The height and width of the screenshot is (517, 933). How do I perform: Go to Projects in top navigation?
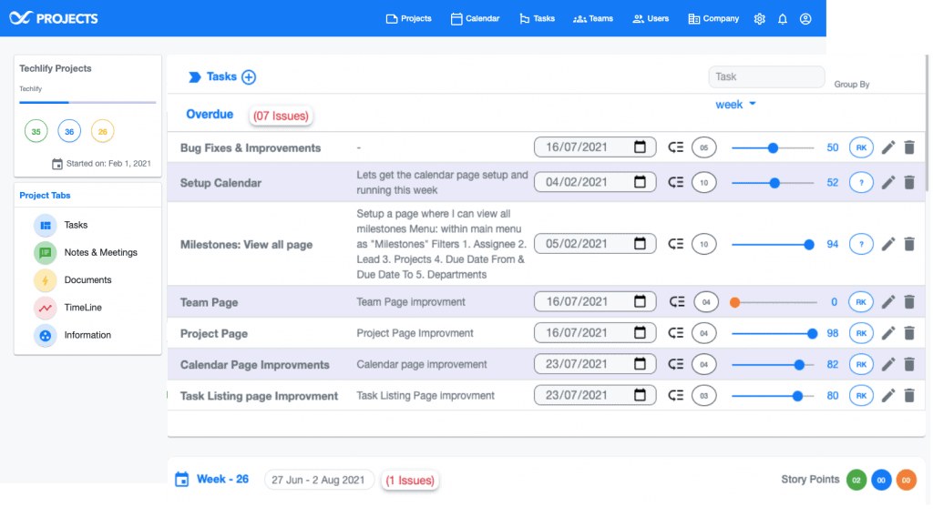409,19
